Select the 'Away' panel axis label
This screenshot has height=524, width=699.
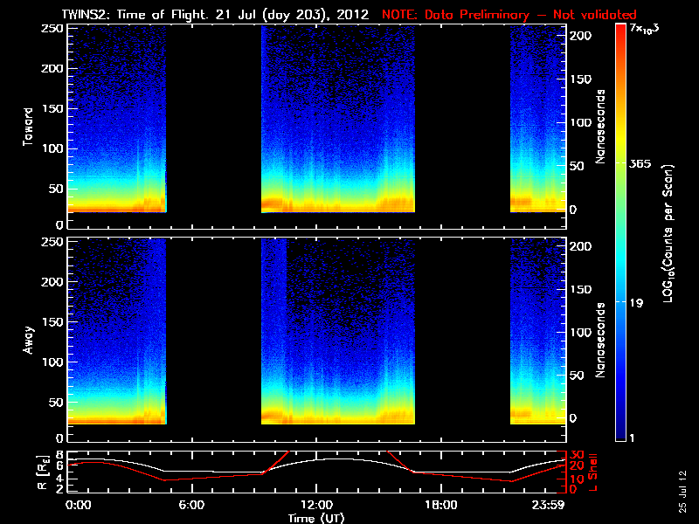pyautogui.click(x=28, y=339)
